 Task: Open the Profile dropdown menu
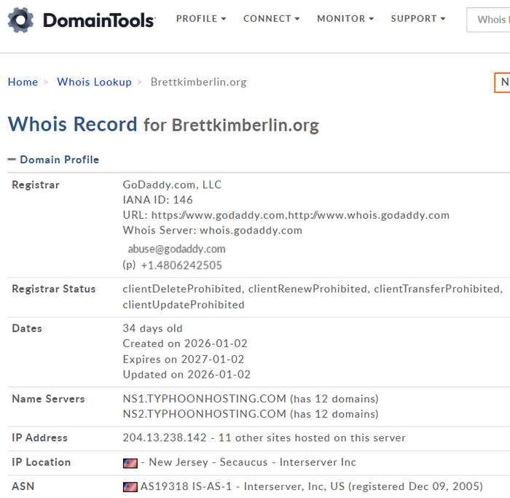tap(201, 19)
